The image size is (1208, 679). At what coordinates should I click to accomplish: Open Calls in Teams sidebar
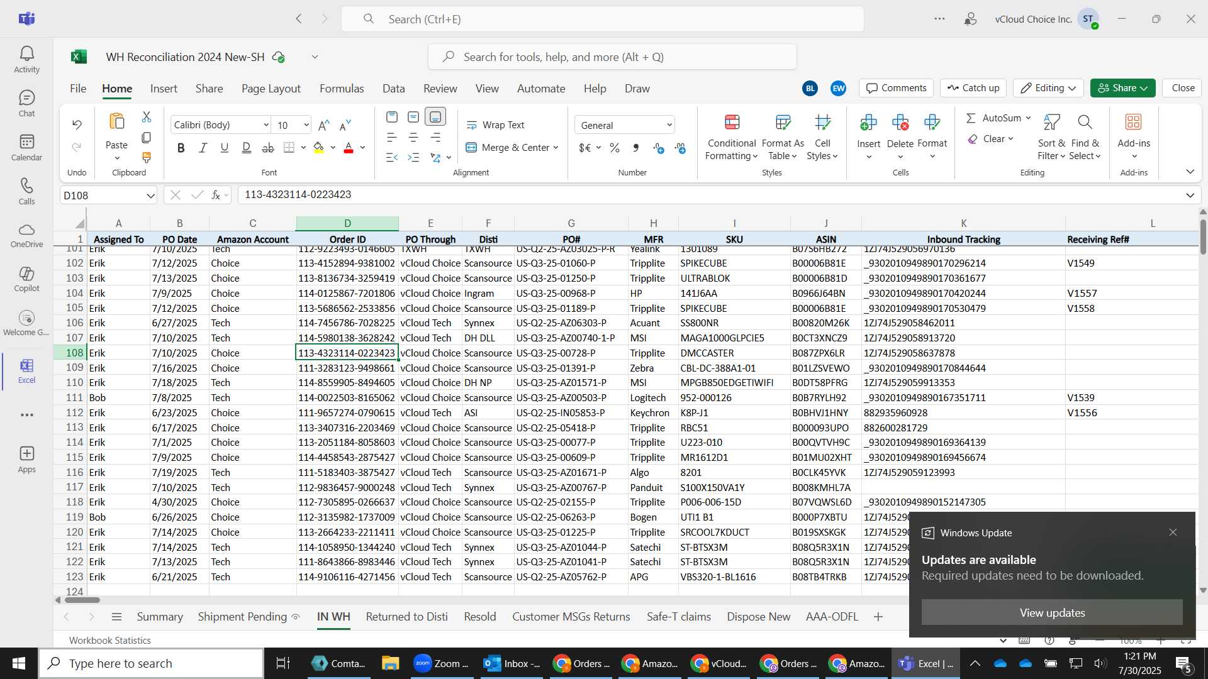[x=26, y=192]
